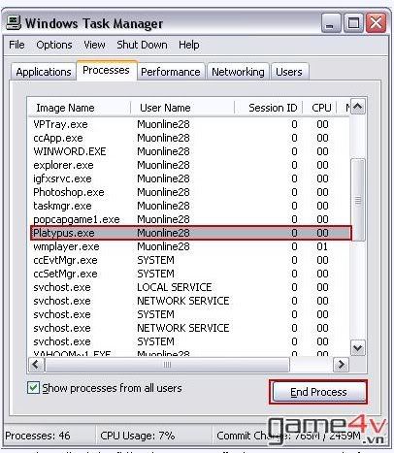This screenshot has height=453, width=394.
Task: Select the explorer.exe process
Action: point(190,165)
